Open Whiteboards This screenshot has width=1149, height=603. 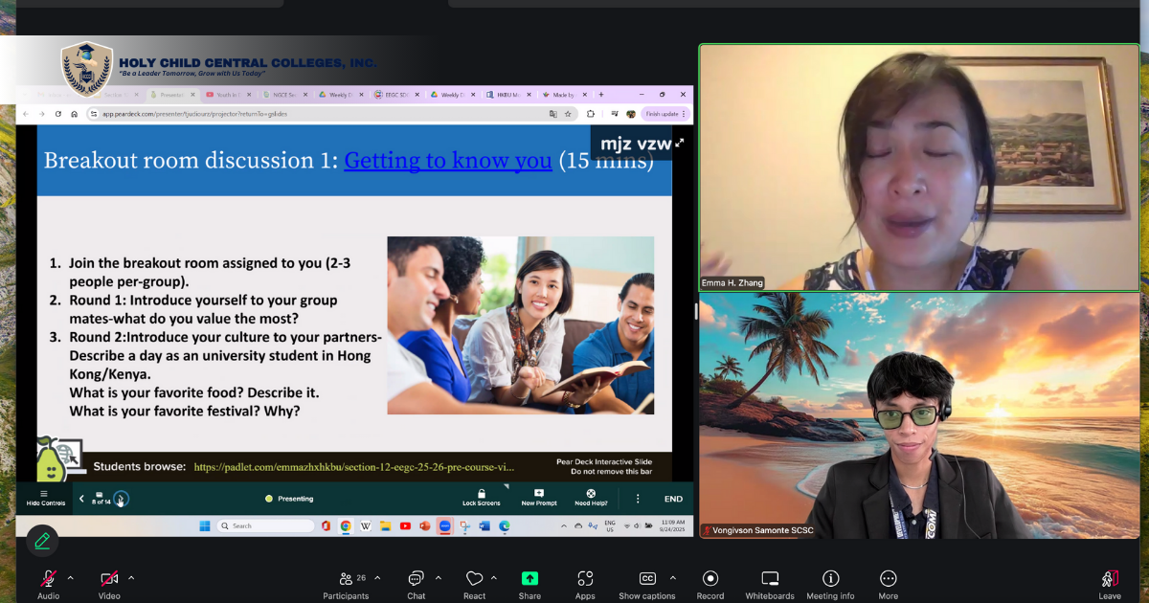tap(770, 579)
